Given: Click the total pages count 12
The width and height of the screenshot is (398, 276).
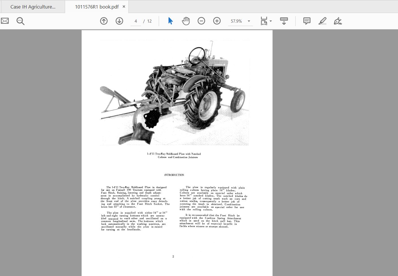Looking at the screenshot, I should tap(149, 21).
